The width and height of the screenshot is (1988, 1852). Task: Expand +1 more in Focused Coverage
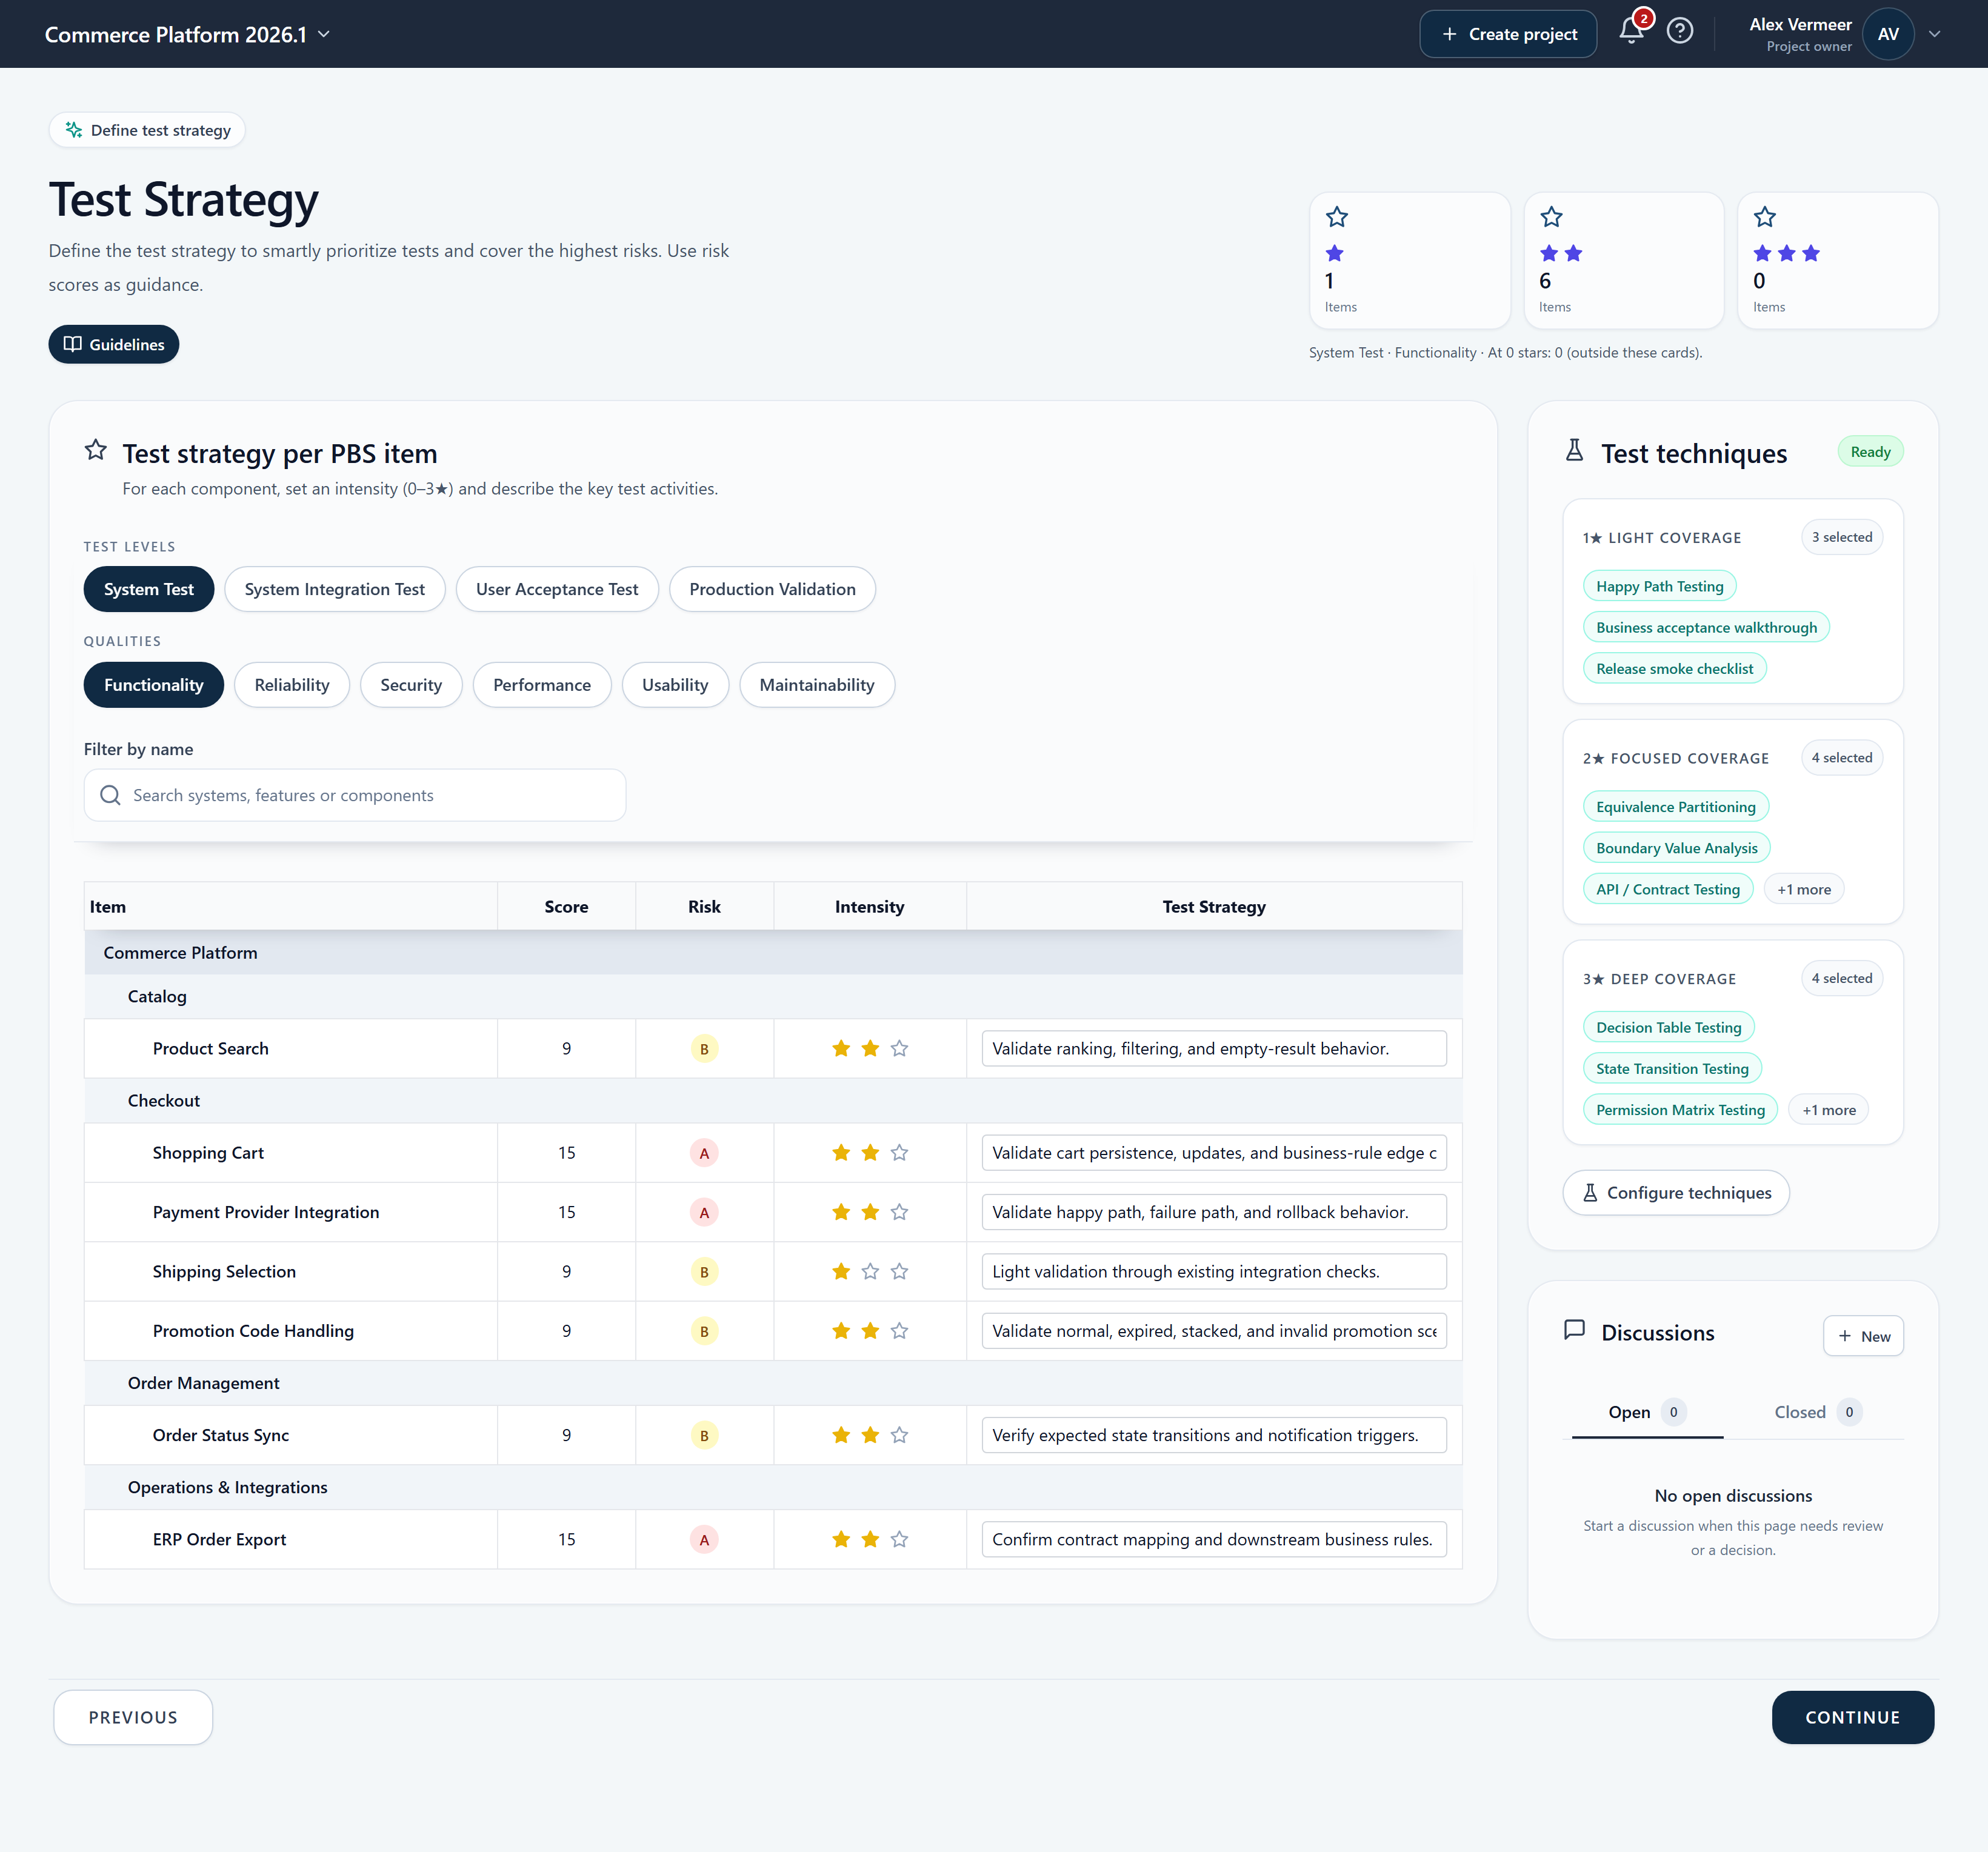[1804, 889]
